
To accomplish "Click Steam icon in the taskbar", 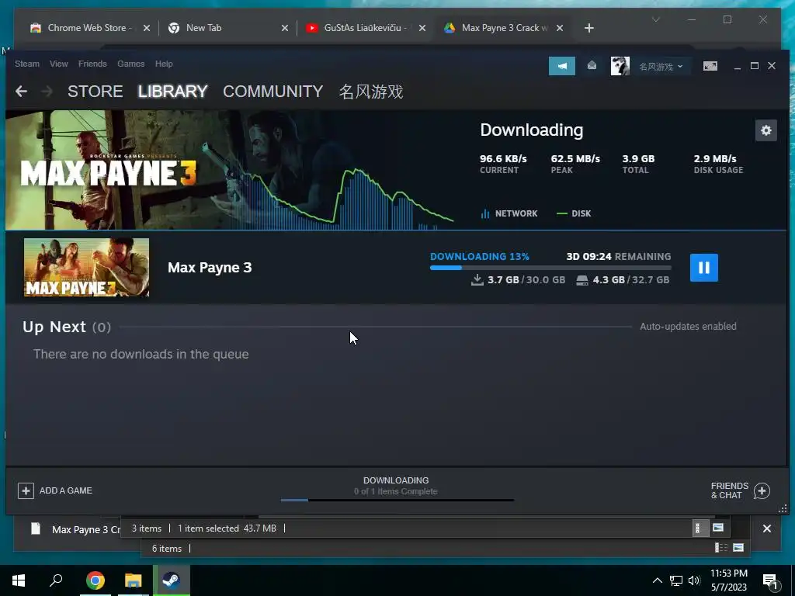I will 172,580.
